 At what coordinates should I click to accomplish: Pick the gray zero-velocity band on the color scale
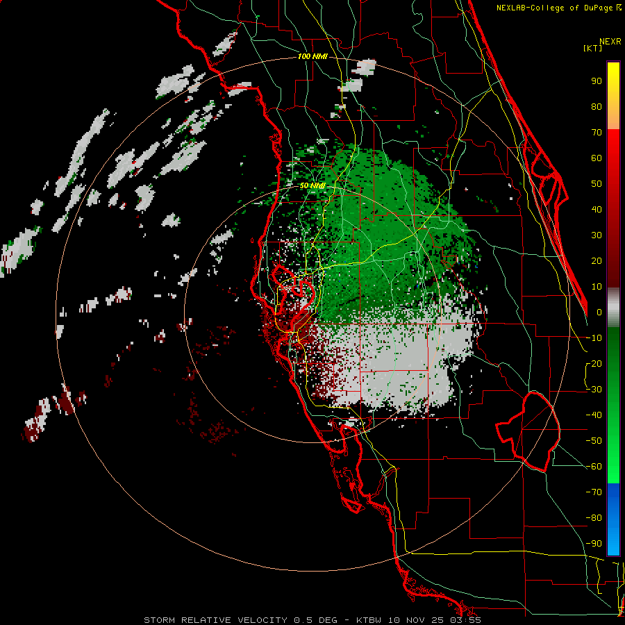pos(613,307)
